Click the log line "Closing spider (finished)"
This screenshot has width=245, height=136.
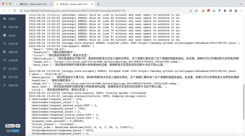click(x=88, y=93)
